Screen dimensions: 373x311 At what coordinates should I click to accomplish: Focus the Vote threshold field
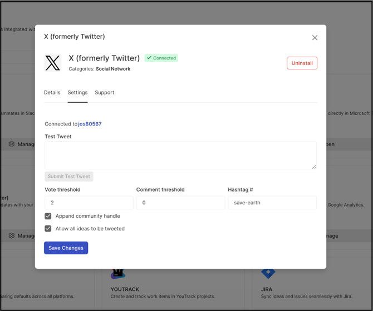point(89,203)
